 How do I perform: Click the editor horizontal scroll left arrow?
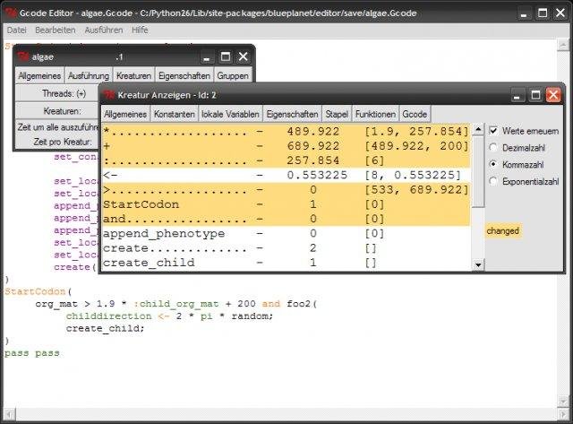tap(10, 414)
